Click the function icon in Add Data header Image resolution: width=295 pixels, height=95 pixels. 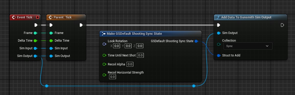click(x=218, y=17)
